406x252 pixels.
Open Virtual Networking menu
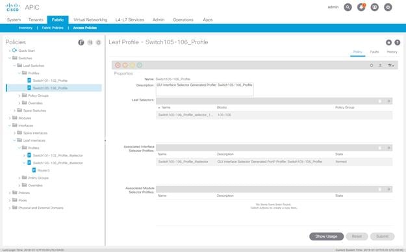pyautogui.click(x=90, y=19)
